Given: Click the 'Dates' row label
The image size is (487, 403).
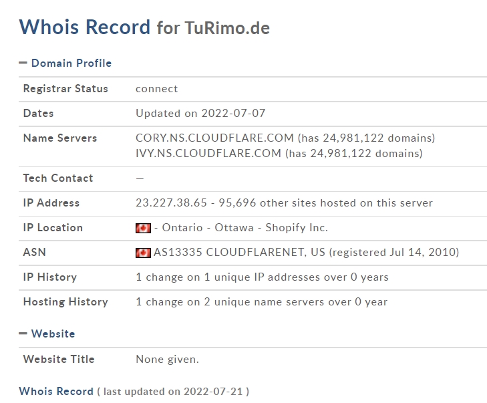Looking at the screenshot, I should (39, 114).
